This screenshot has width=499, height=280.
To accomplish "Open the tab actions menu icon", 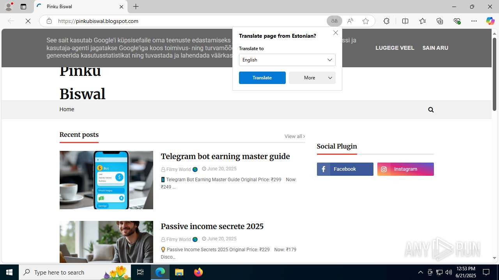I will pyautogui.click(x=23, y=7).
